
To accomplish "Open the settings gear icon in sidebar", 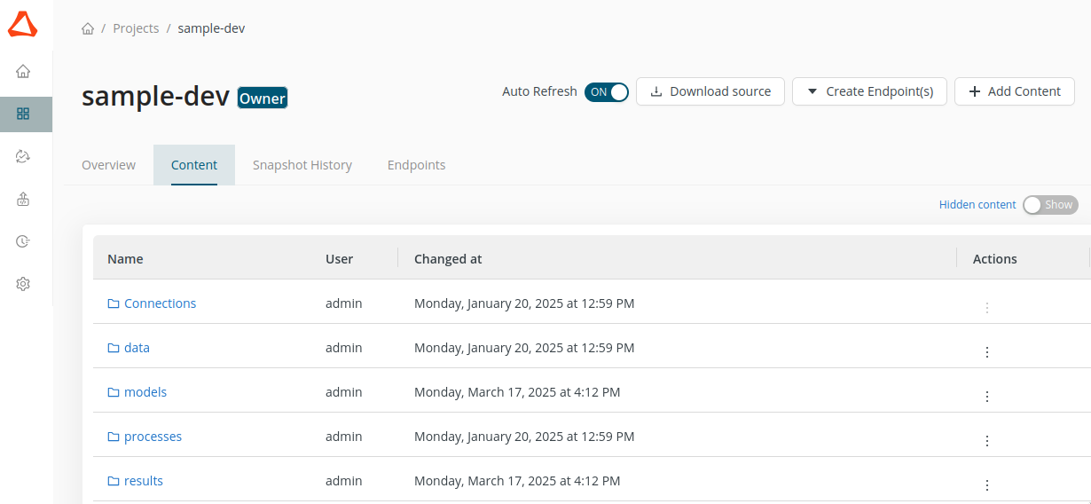I will [23, 284].
